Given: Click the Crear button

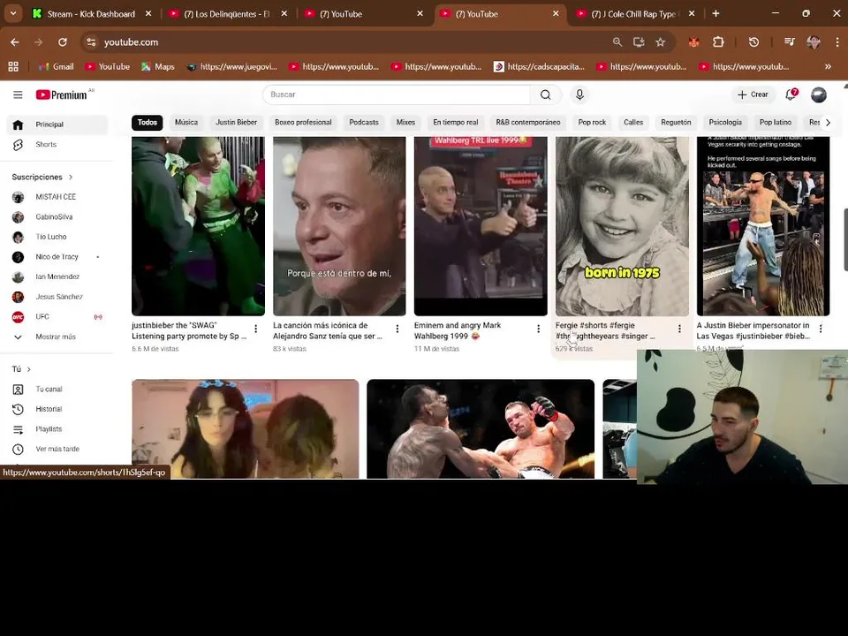Looking at the screenshot, I should pyautogui.click(x=753, y=95).
